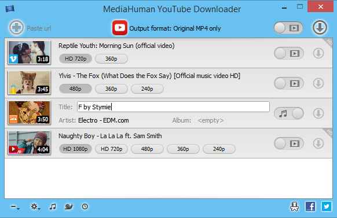
Task: Toggle F by Stymie music/video switch
Action: tap(288, 113)
